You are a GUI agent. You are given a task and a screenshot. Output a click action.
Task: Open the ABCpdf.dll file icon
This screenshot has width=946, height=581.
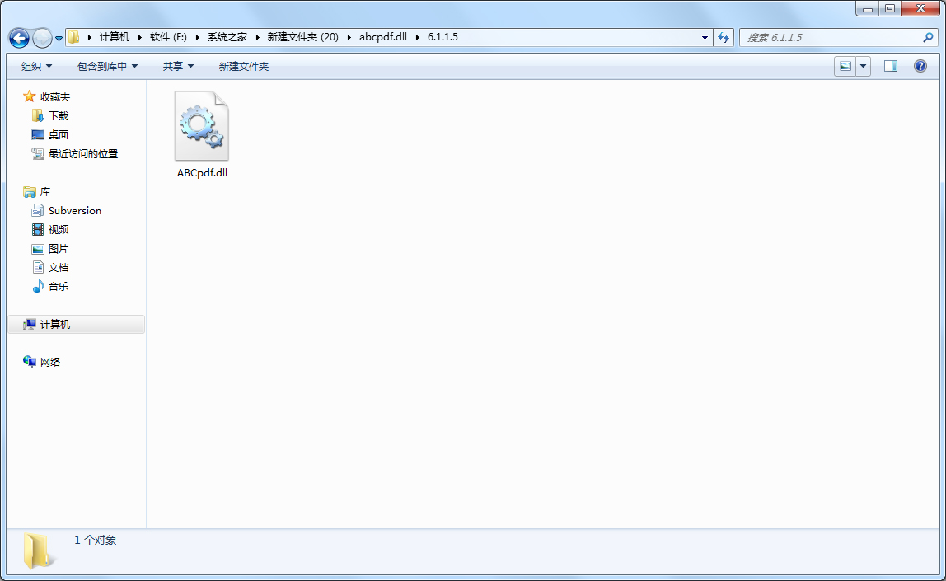(x=202, y=127)
